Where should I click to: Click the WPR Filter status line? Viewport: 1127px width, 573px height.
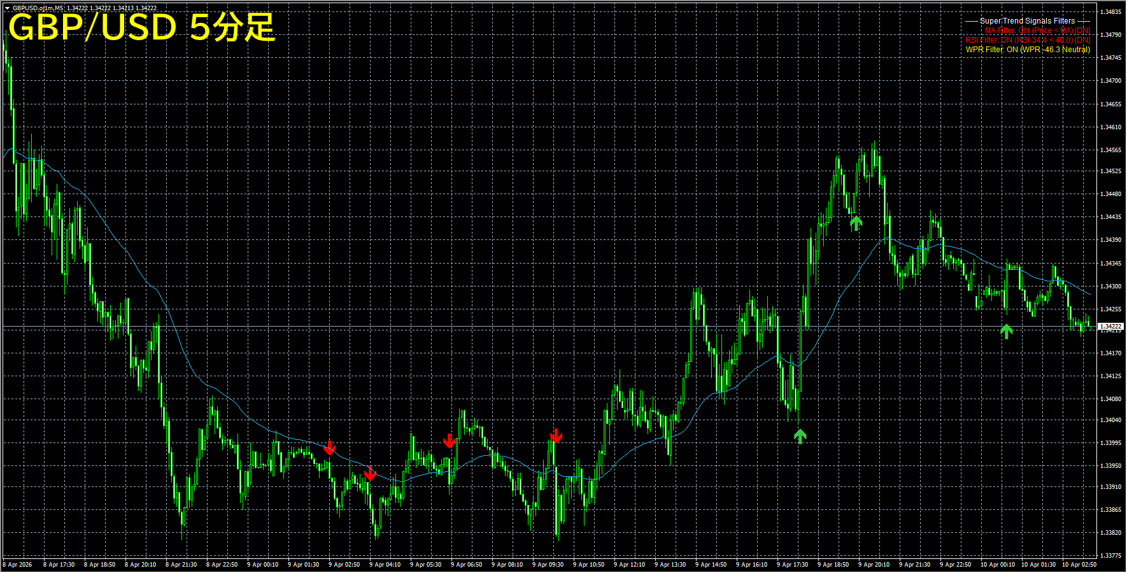[1027, 50]
